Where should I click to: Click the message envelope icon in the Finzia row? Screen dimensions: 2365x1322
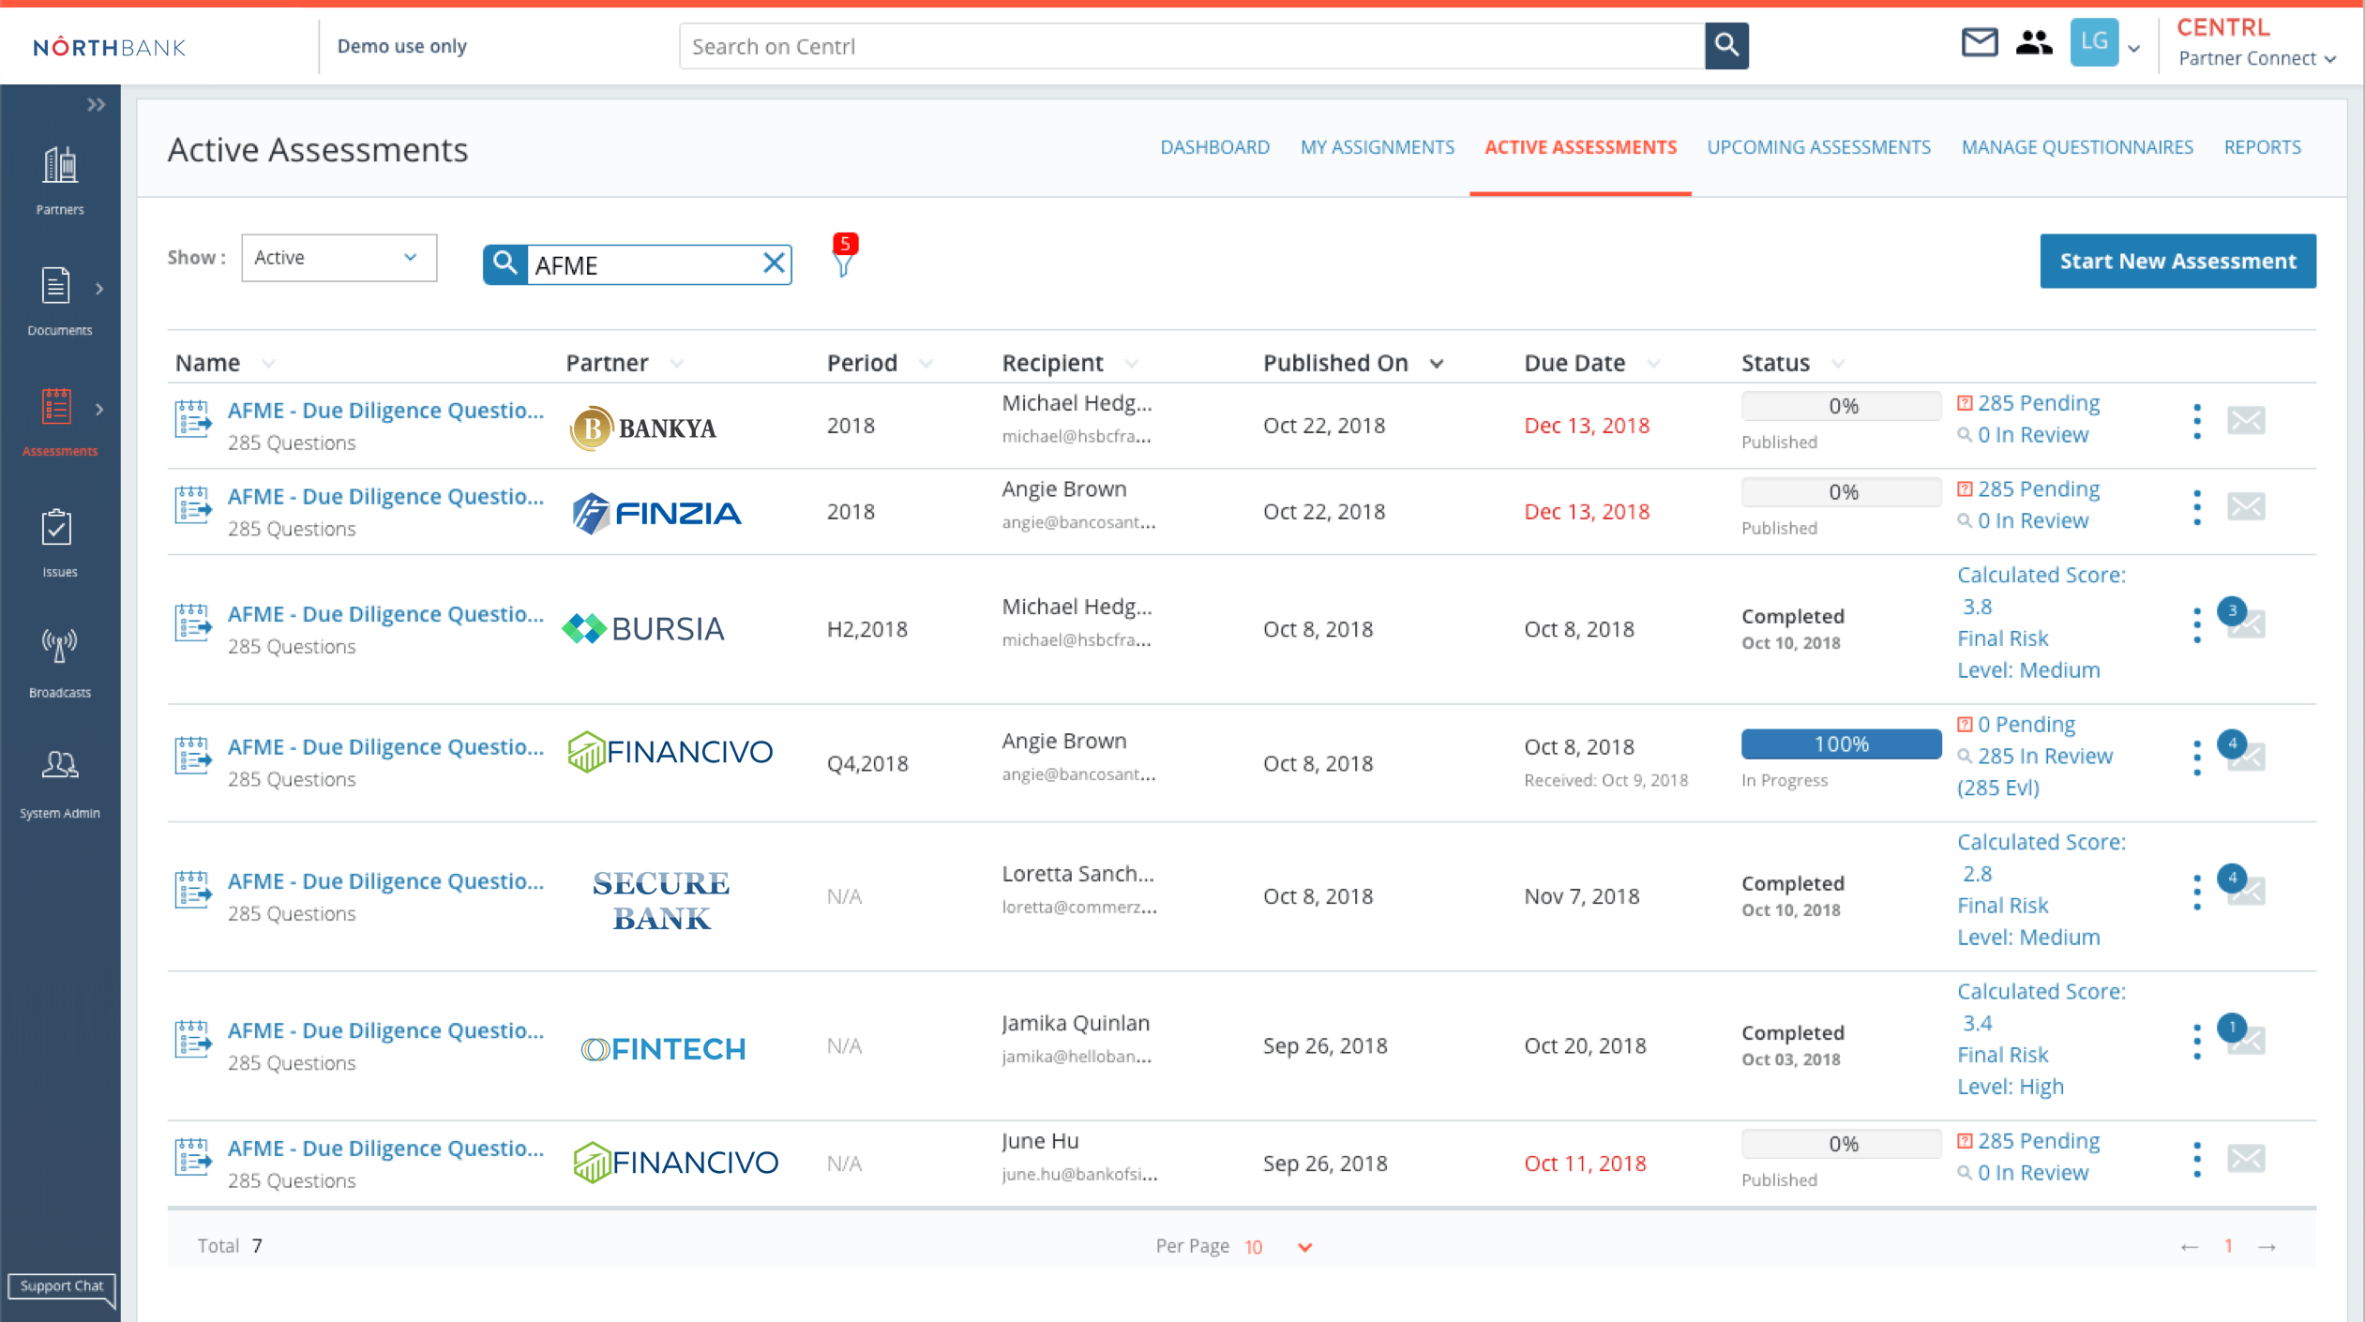[x=2246, y=506]
